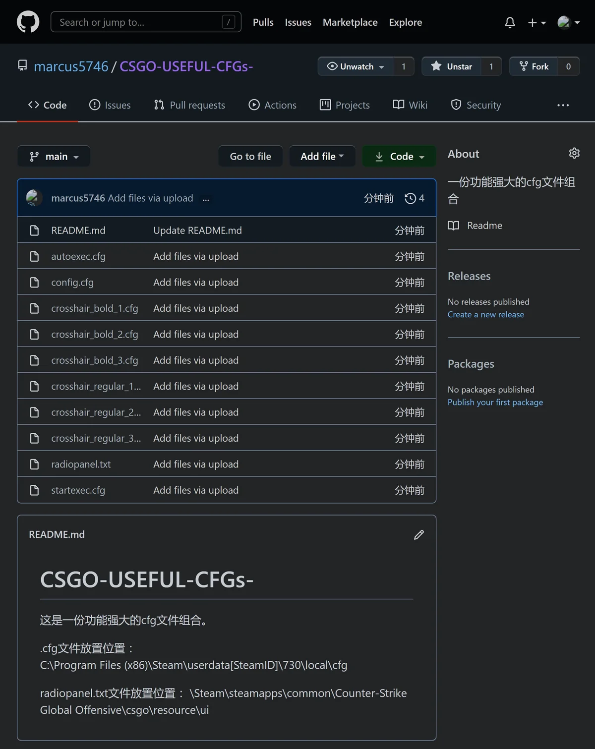
Task: Select the Code tab
Action: click(48, 105)
